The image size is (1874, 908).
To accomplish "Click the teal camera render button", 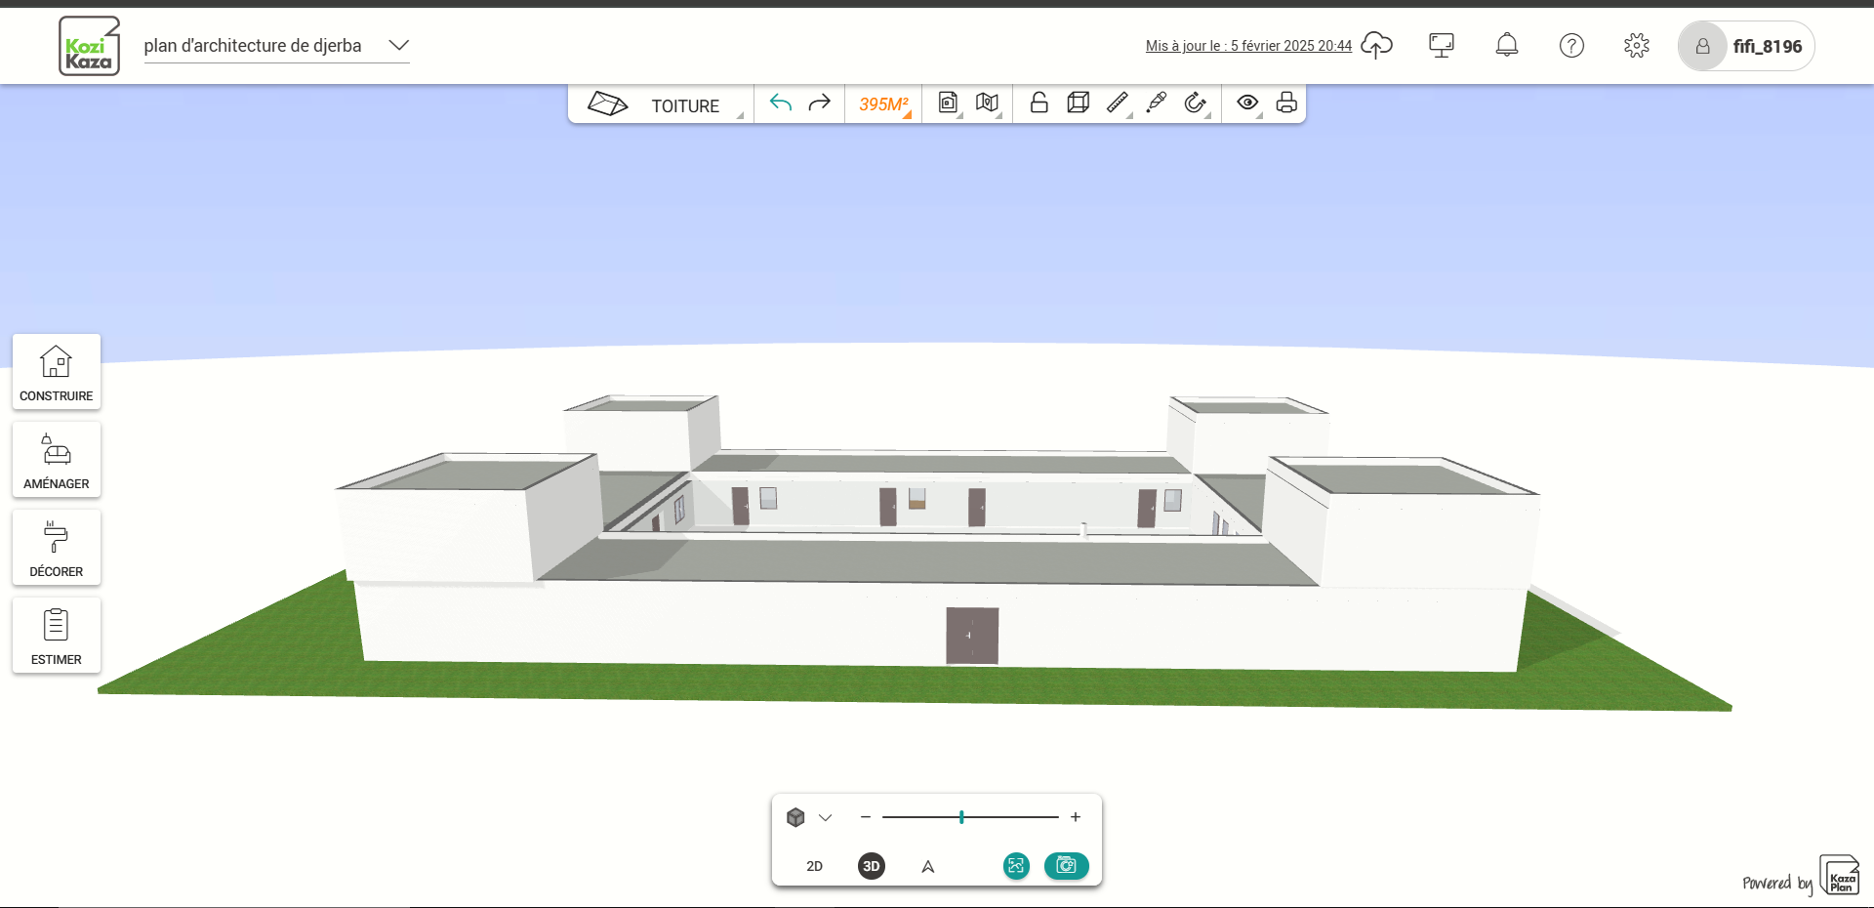I will [x=1066, y=866].
